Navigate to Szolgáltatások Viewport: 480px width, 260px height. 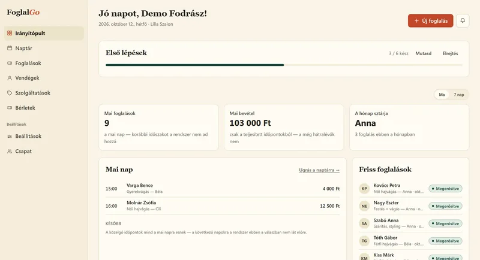[44, 93]
